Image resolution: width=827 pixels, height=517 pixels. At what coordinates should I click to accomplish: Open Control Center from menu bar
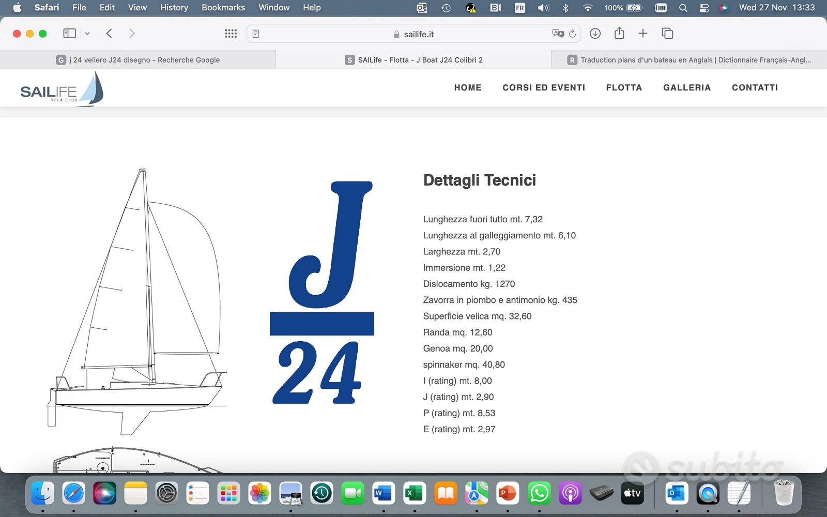(704, 8)
